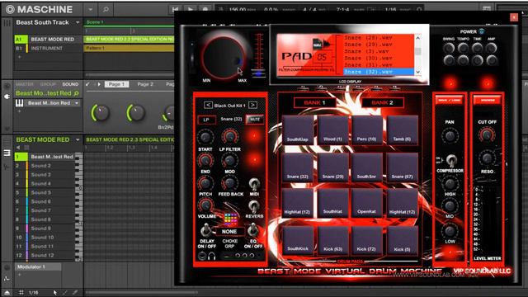Click the pattern editor list icon
Screen dimensions: 528x297
7,153
